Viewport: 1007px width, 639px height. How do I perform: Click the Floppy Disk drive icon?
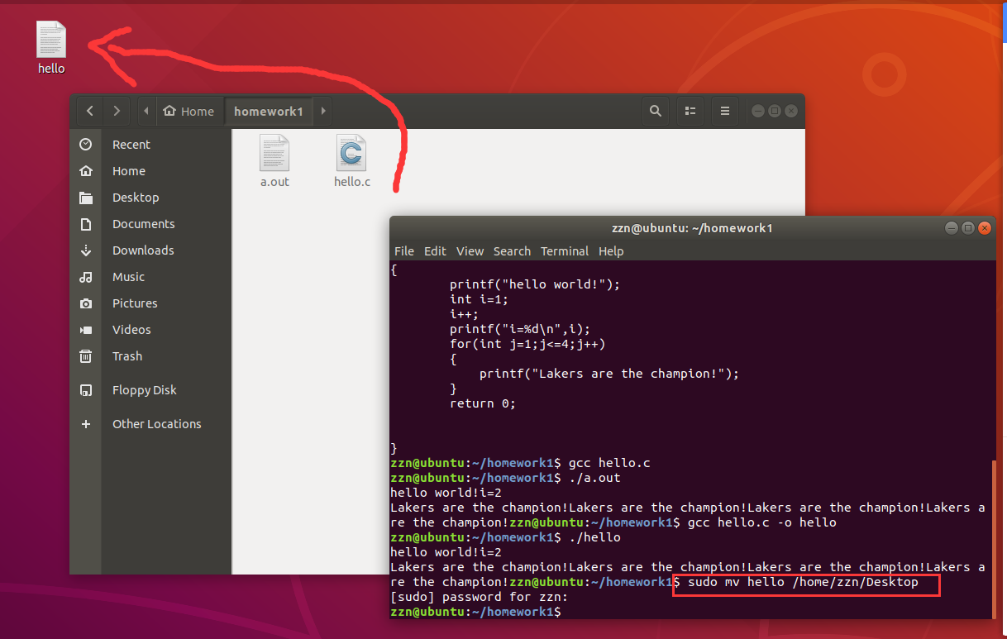pos(86,390)
